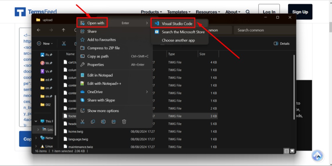This screenshot has height=166, width=332.
Task: Click the Copy icon in context menu bottom row
Action: 93,122
